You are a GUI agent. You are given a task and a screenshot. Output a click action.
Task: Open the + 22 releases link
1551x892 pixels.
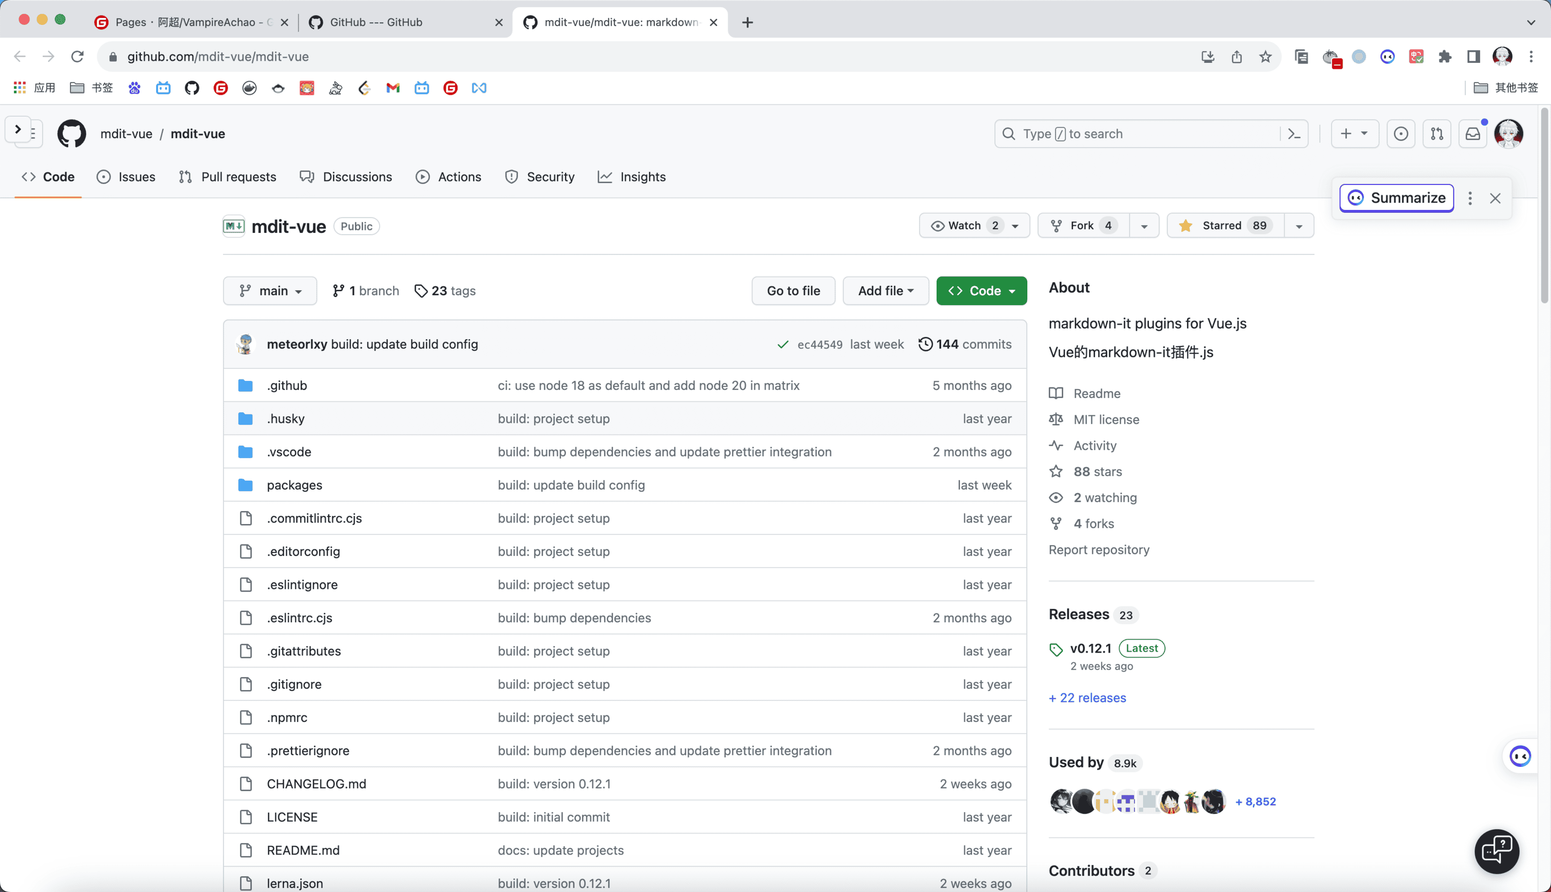tap(1087, 698)
